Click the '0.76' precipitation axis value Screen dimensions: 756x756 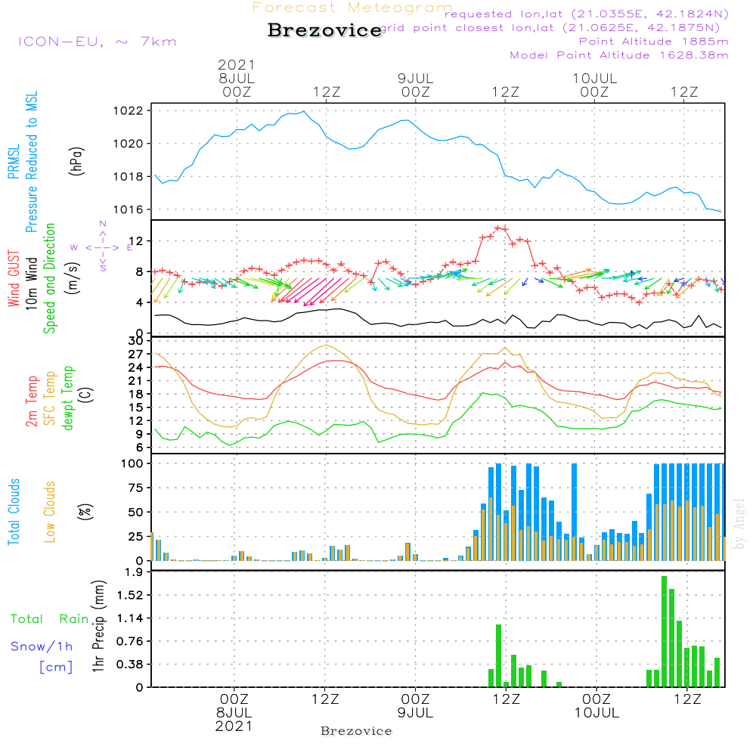[x=130, y=641]
